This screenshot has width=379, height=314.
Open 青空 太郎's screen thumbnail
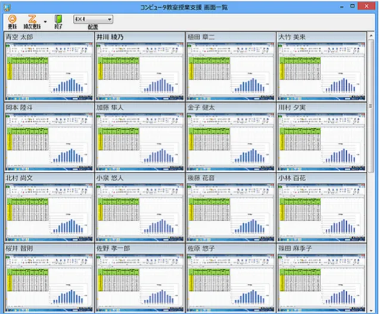(x=49, y=71)
